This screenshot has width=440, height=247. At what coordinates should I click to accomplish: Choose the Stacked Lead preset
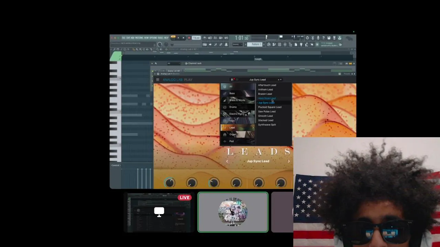coord(266,120)
